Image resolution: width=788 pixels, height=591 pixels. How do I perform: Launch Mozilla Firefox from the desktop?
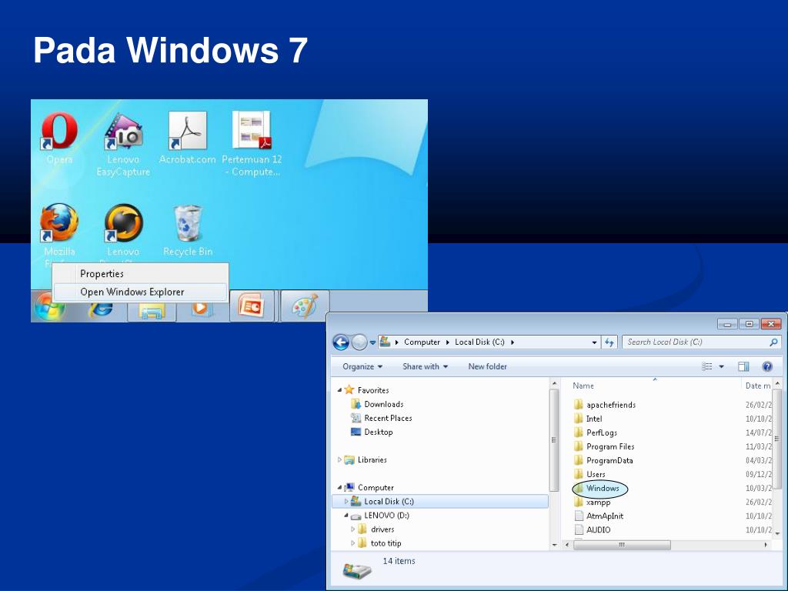click(x=59, y=222)
